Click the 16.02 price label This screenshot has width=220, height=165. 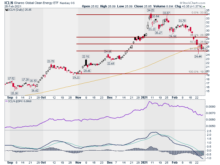35,90
